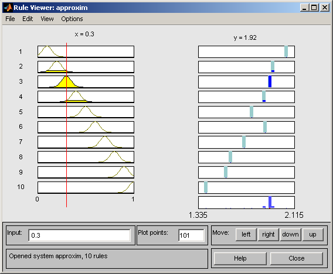Click the MATLAB icon in title bar
The image size is (333, 274).
(8, 8)
